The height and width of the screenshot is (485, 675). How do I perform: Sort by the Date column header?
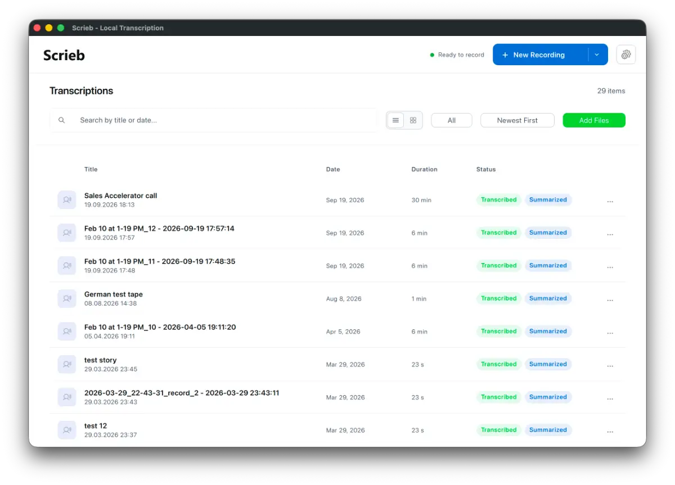click(x=333, y=169)
